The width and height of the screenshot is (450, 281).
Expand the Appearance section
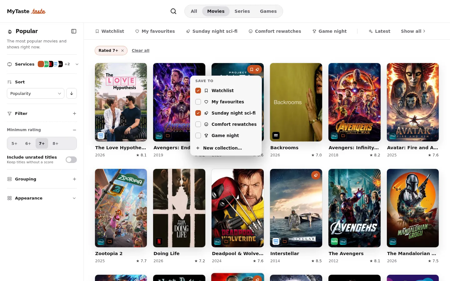74,198
